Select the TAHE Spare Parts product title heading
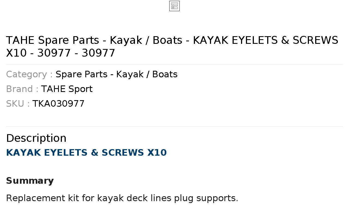Viewport: 349px width, 212px height. click(172, 47)
